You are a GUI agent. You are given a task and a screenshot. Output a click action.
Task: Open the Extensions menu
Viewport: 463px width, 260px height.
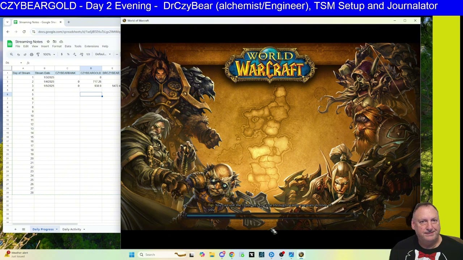click(x=92, y=46)
